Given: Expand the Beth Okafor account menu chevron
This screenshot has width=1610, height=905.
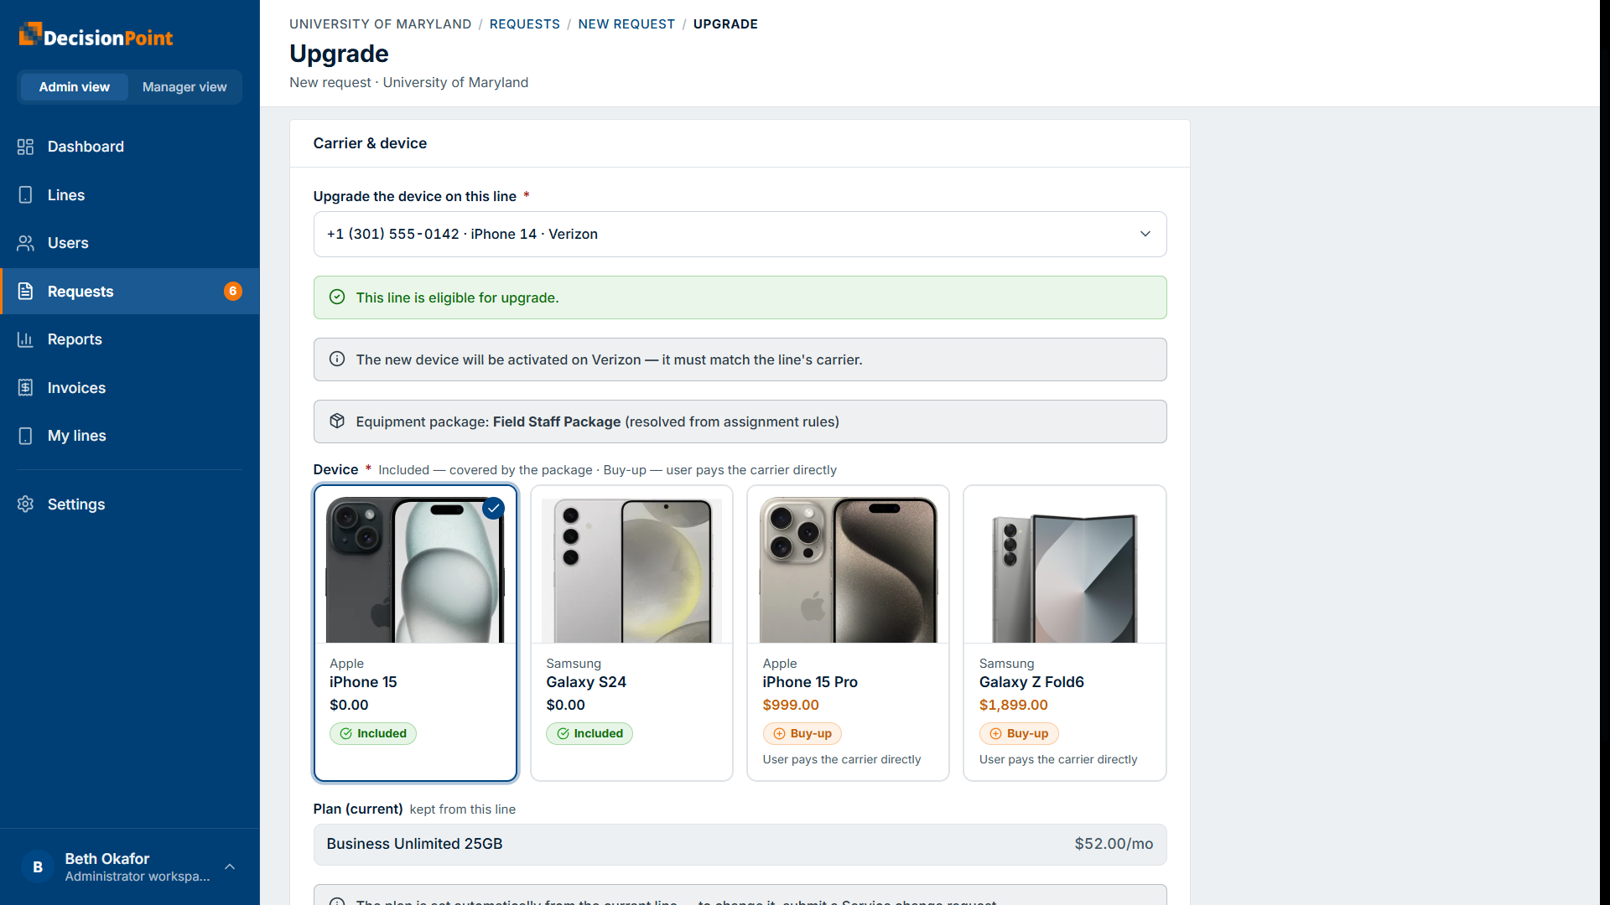Looking at the screenshot, I should point(230,867).
